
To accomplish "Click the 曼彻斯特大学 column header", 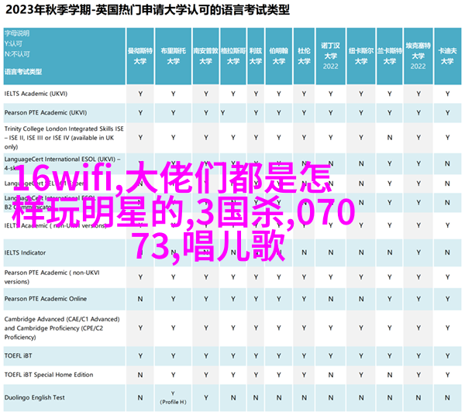I will click(140, 56).
